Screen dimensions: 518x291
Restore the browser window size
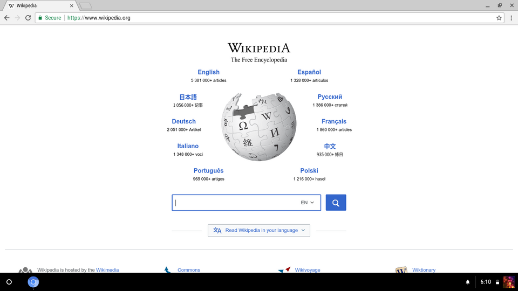(x=500, y=5)
